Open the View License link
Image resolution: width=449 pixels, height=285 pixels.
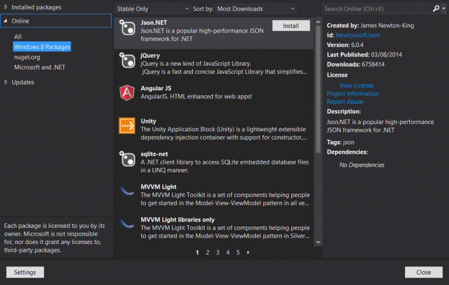356,85
